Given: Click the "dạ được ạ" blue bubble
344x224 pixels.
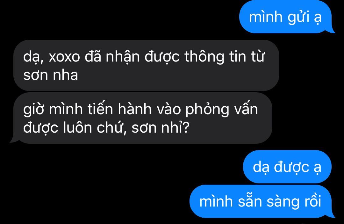Looking at the screenshot, I should point(287,167).
